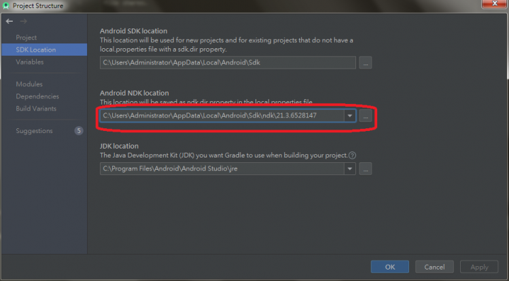Open Dependencies section in sidebar

pos(37,96)
